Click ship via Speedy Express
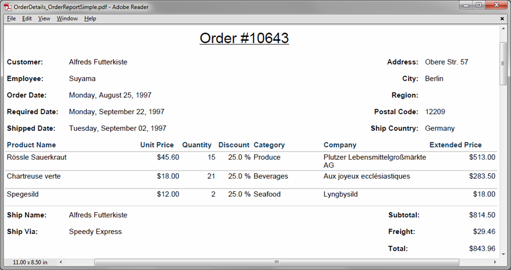The width and height of the screenshot is (511, 270). (x=95, y=232)
